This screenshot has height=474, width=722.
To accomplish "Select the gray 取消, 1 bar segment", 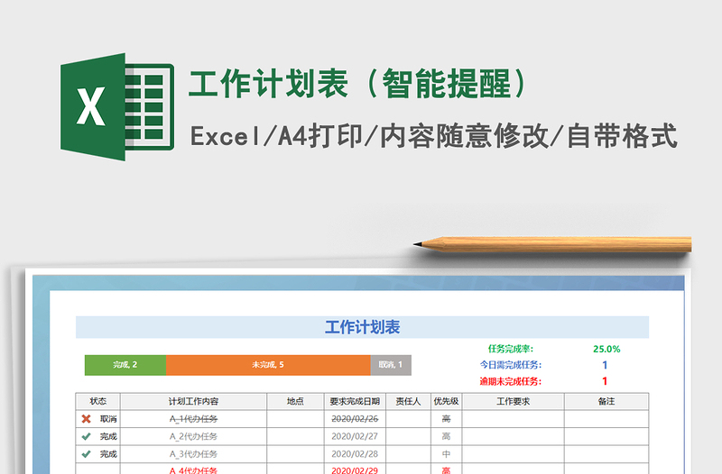I will click(391, 365).
